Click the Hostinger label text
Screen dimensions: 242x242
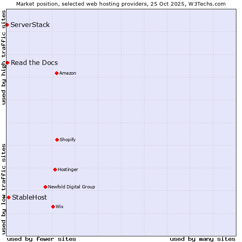68,169
